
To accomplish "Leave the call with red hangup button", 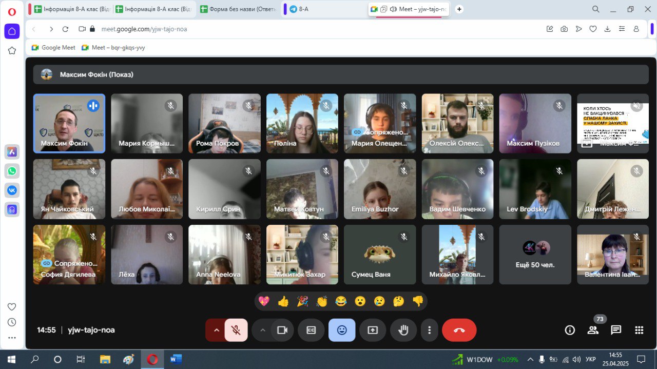I will 459,330.
